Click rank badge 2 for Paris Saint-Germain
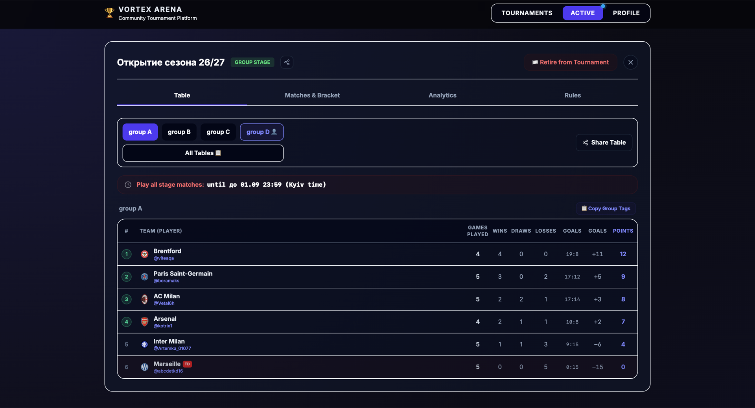 127,277
